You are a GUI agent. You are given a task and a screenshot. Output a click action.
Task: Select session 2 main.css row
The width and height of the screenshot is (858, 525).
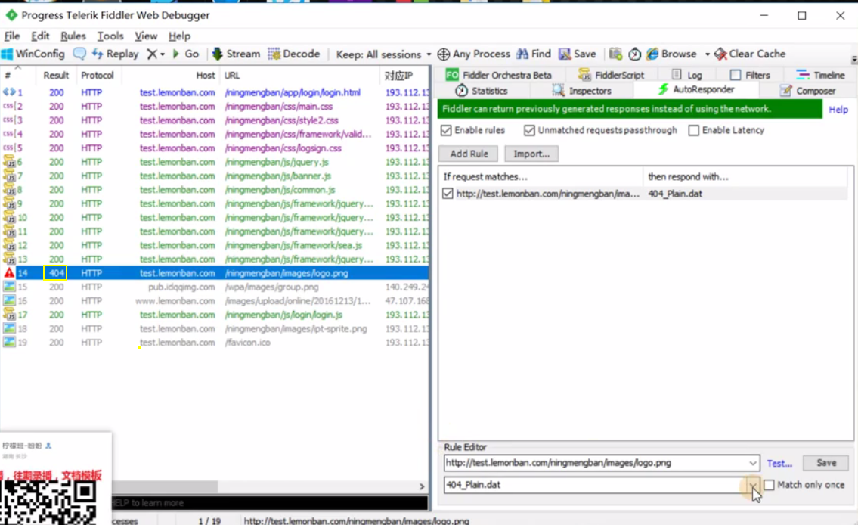click(215, 106)
